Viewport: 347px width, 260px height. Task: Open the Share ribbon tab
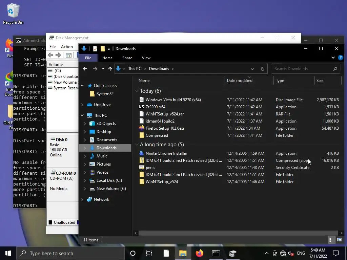click(127, 58)
